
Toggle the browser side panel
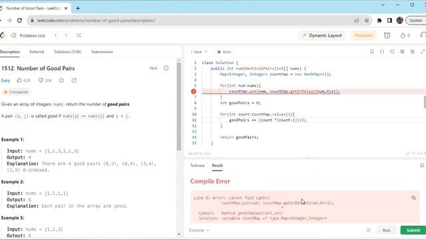(x=389, y=21)
